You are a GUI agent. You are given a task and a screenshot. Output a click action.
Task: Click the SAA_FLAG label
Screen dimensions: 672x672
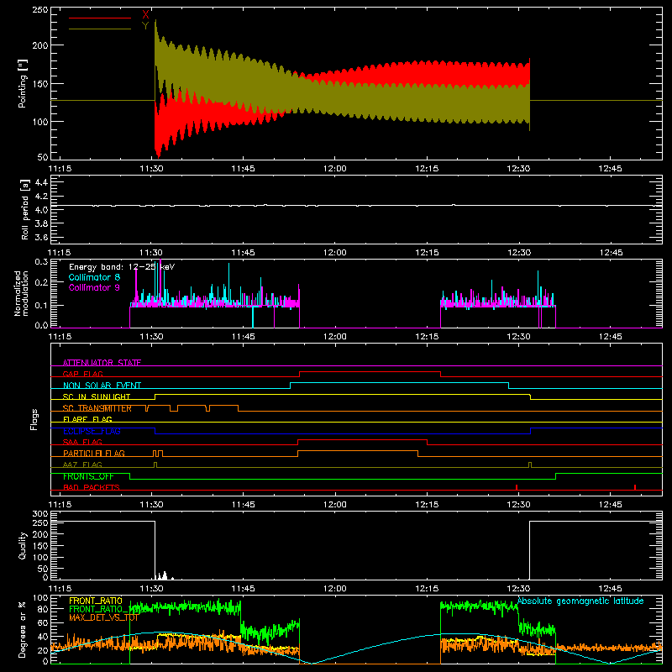click(x=82, y=442)
